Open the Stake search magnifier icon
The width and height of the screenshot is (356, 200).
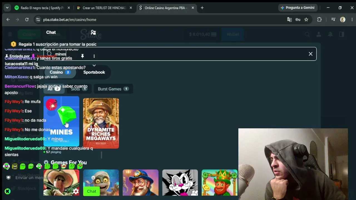point(307,34)
